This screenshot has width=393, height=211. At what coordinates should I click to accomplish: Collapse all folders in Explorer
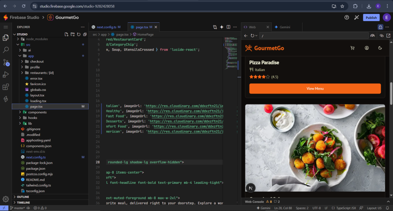85,34
